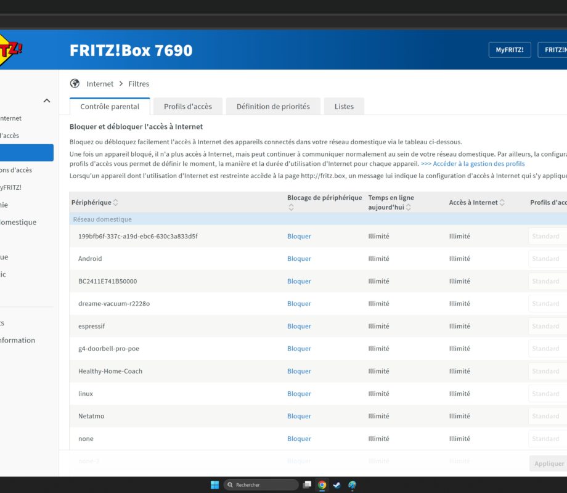Viewport: 567px width, 493px height.
Task: Click the Appliquer button
Action: pos(549,463)
